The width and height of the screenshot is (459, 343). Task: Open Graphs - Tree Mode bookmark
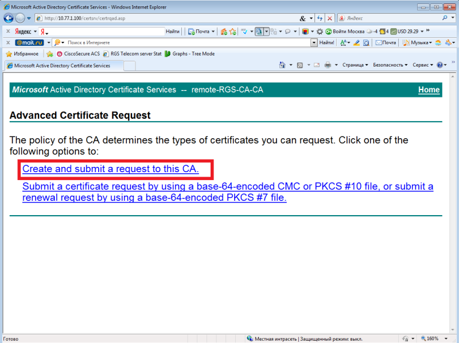click(x=190, y=54)
